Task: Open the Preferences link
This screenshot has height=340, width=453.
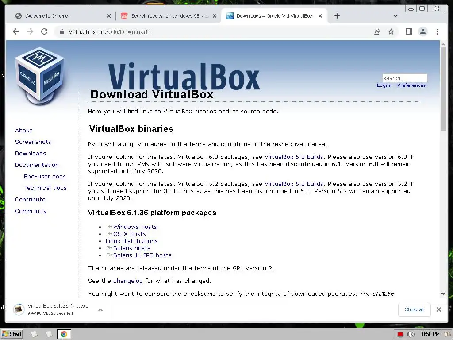Action: pos(411,85)
